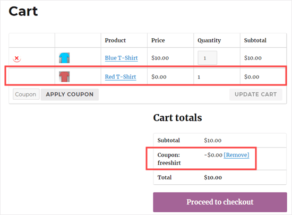
Task: Click the Blue T-Shirt $10.00 row subtotal
Action: pos(253,58)
